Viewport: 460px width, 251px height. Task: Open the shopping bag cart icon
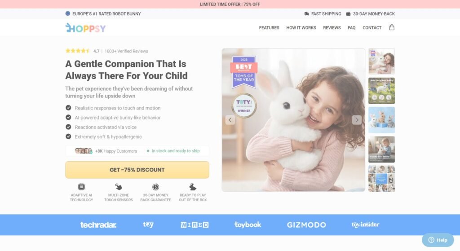(392, 27)
